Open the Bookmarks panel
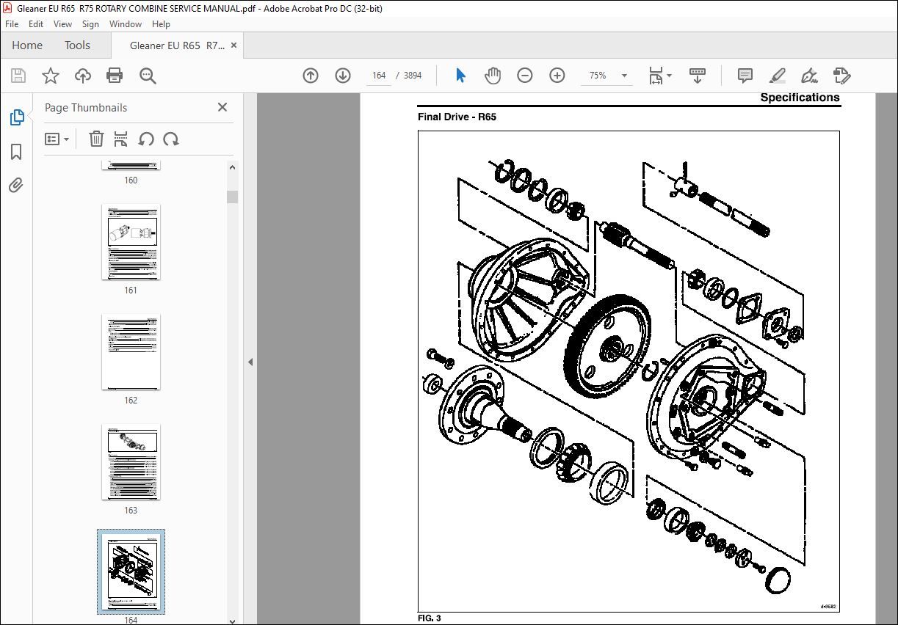 (x=16, y=152)
